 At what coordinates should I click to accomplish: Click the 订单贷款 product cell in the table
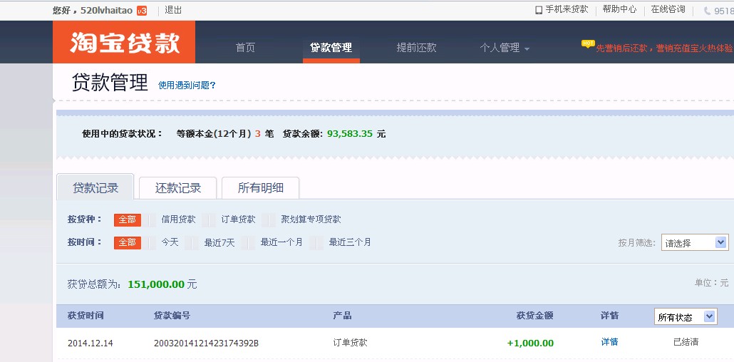point(350,342)
